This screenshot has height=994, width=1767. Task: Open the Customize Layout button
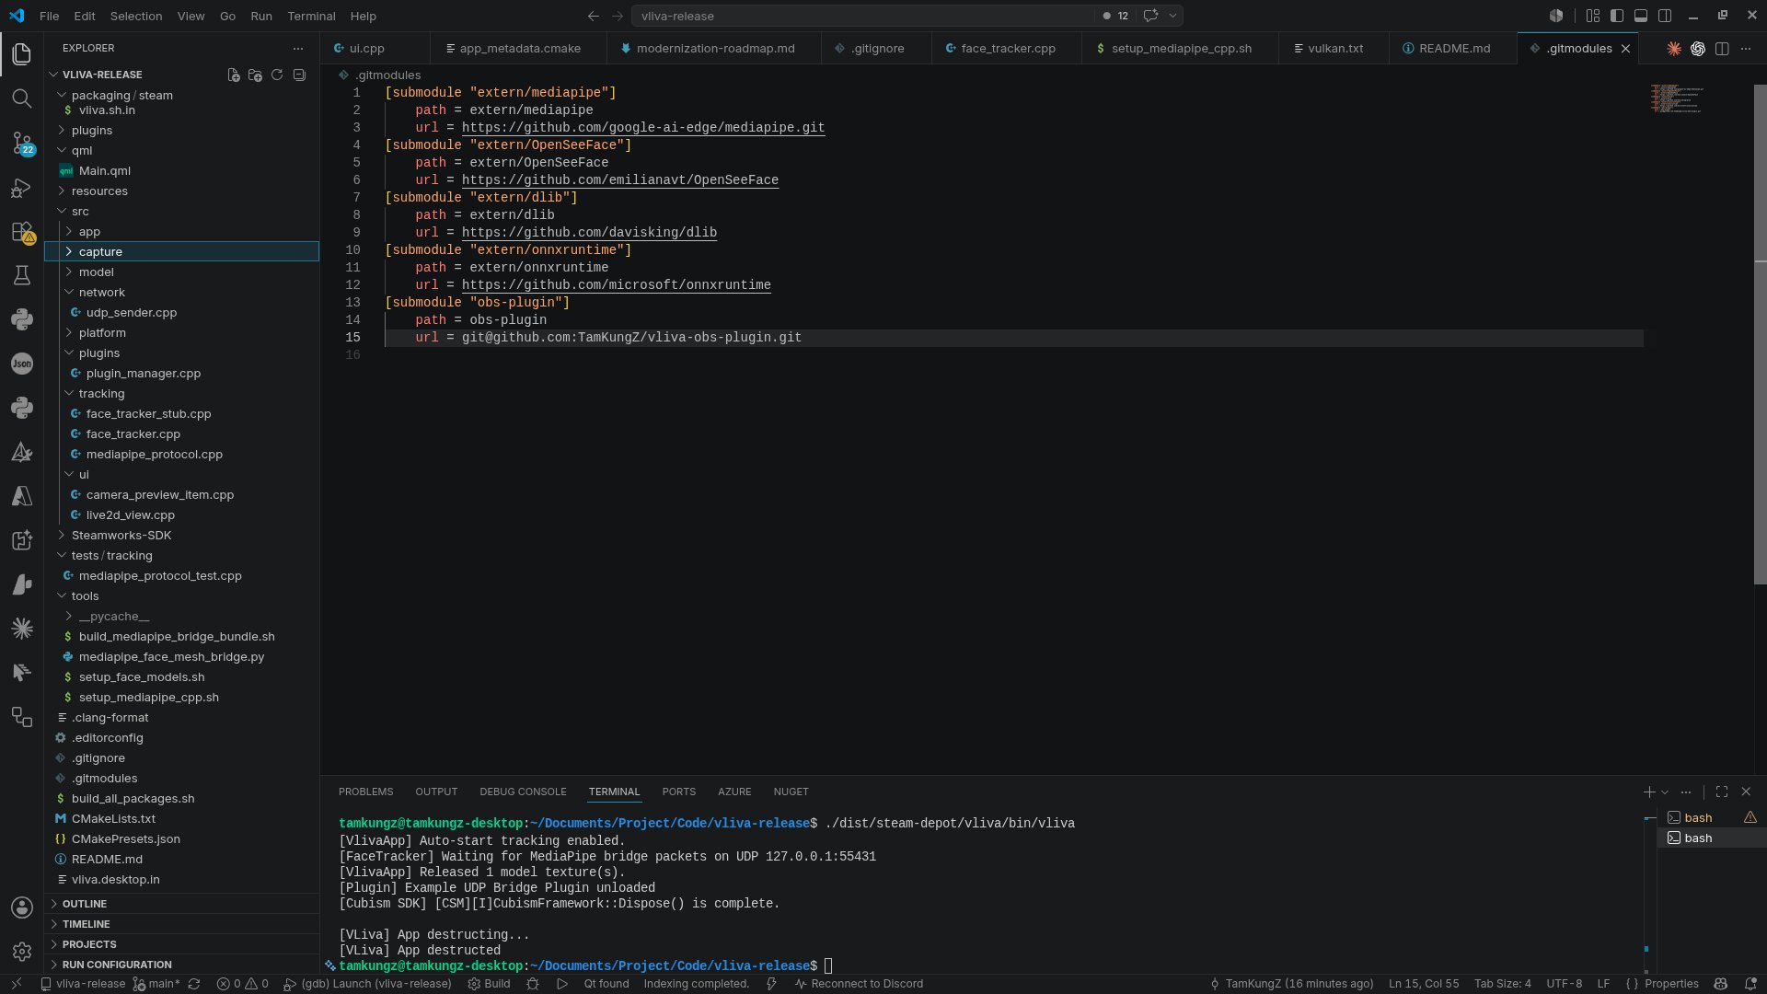point(1593,16)
